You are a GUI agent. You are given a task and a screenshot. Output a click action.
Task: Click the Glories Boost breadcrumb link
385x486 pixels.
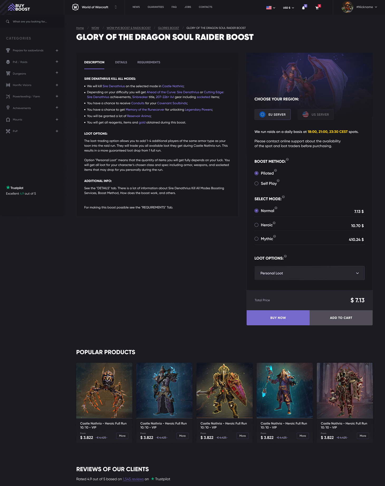click(x=169, y=28)
